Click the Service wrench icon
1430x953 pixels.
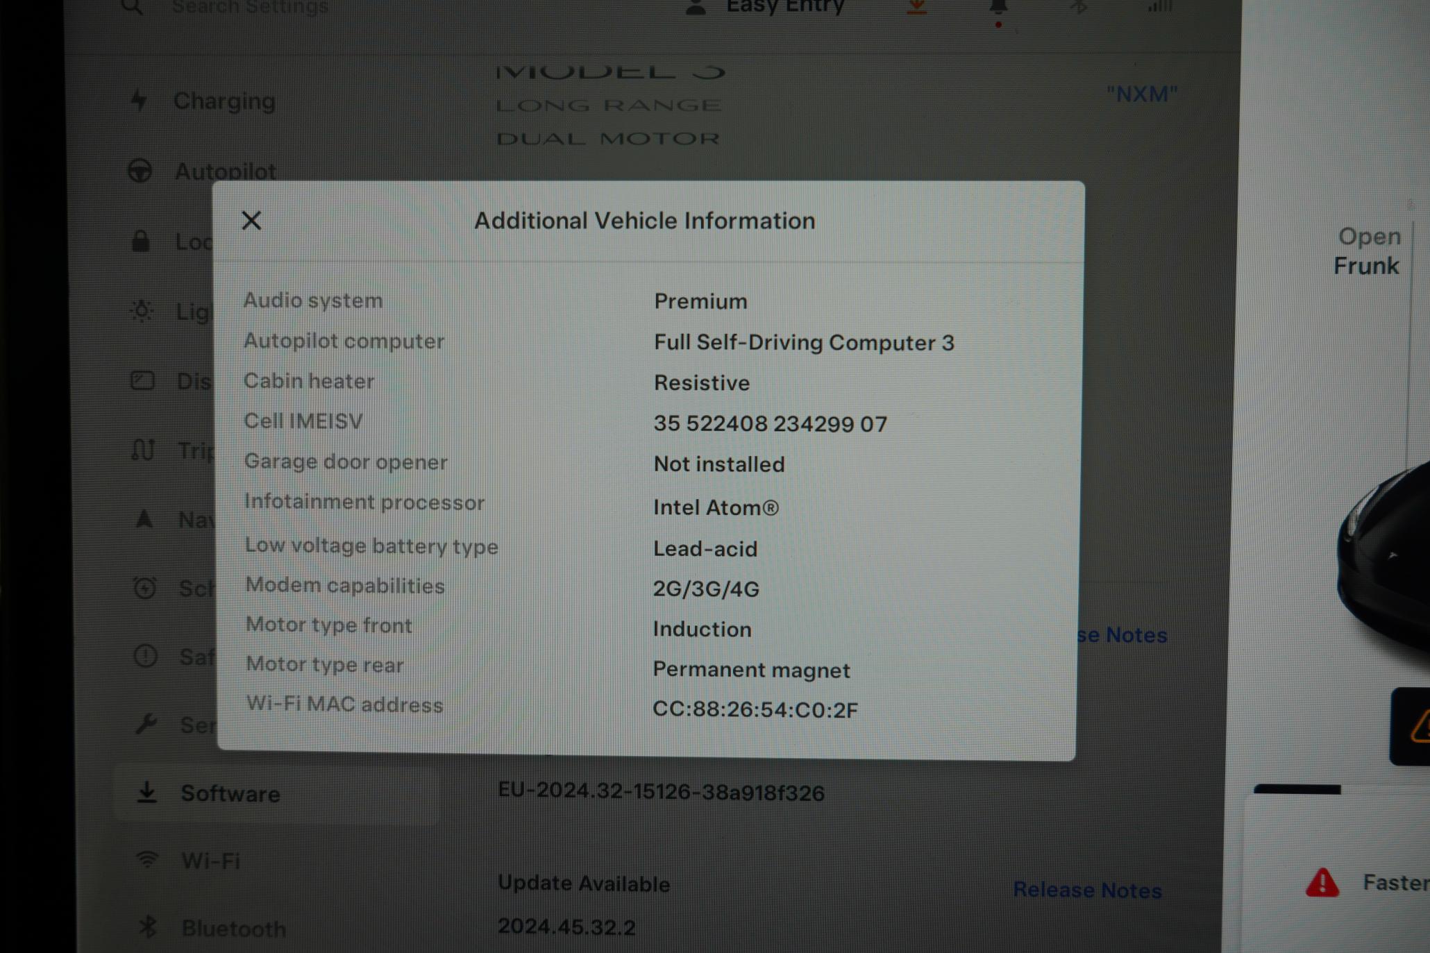[146, 724]
